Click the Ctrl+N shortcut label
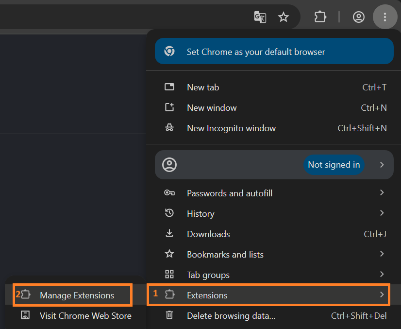The image size is (401, 329). tap(374, 107)
